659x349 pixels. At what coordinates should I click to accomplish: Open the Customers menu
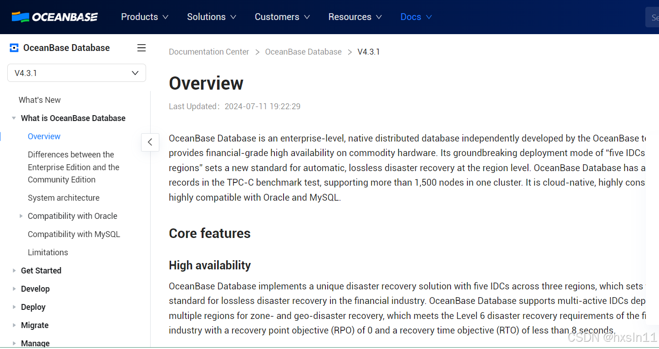[x=282, y=17]
